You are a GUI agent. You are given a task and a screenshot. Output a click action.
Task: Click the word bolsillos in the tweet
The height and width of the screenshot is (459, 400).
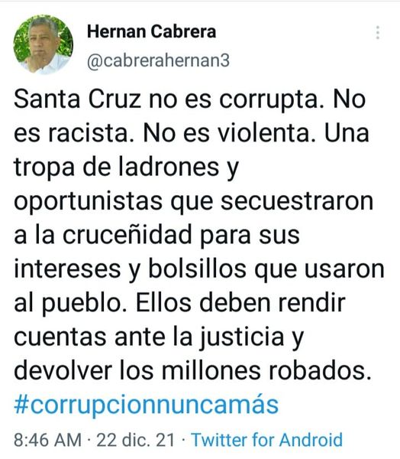point(197,269)
